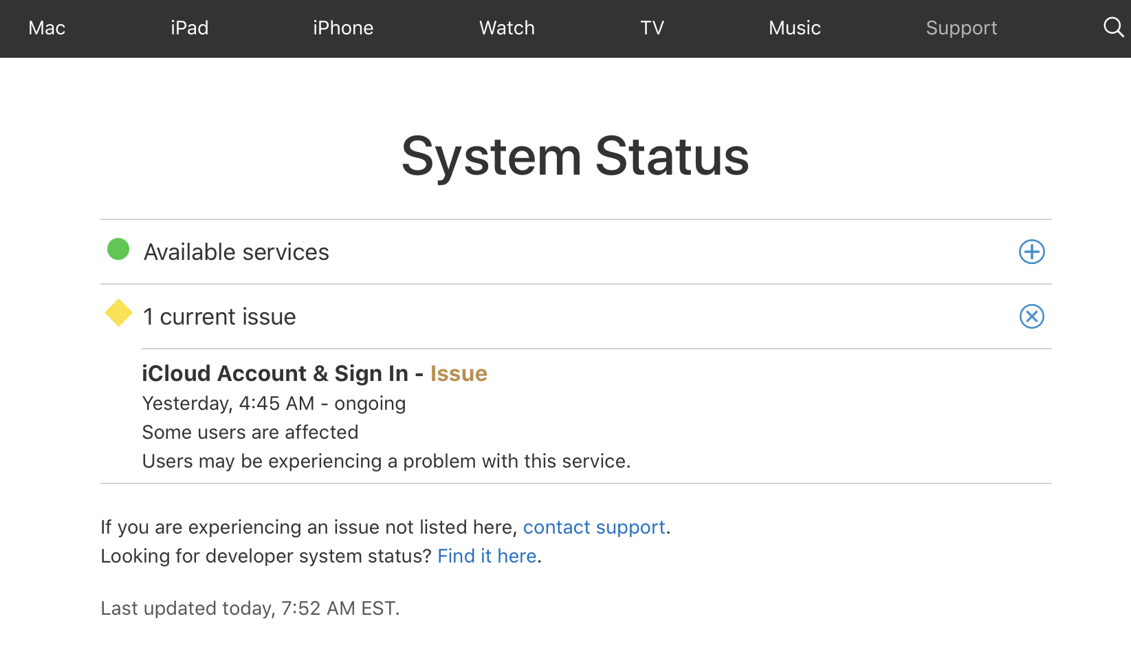Expand Available services with plus icon

click(x=1031, y=252)
